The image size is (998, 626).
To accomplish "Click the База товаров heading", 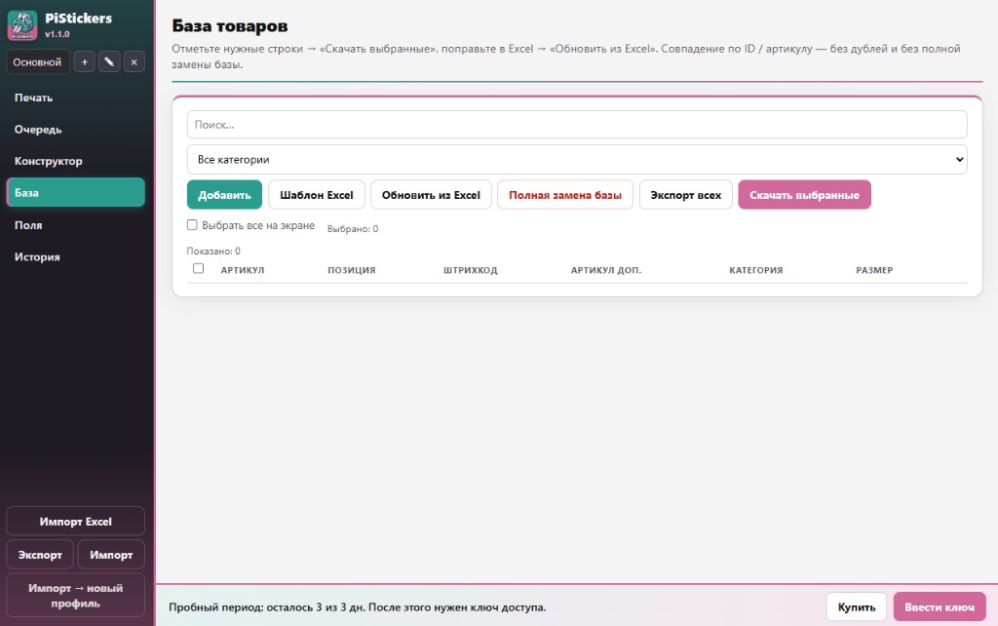I will click(230, 26).
